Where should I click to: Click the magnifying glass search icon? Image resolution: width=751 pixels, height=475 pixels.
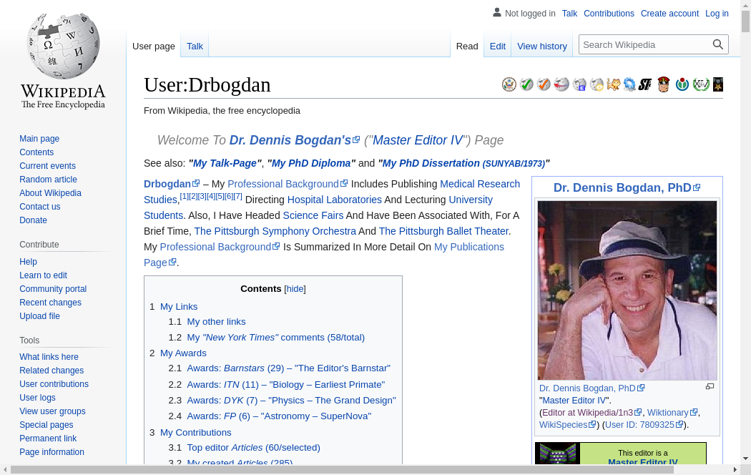[x=718, y=44]
